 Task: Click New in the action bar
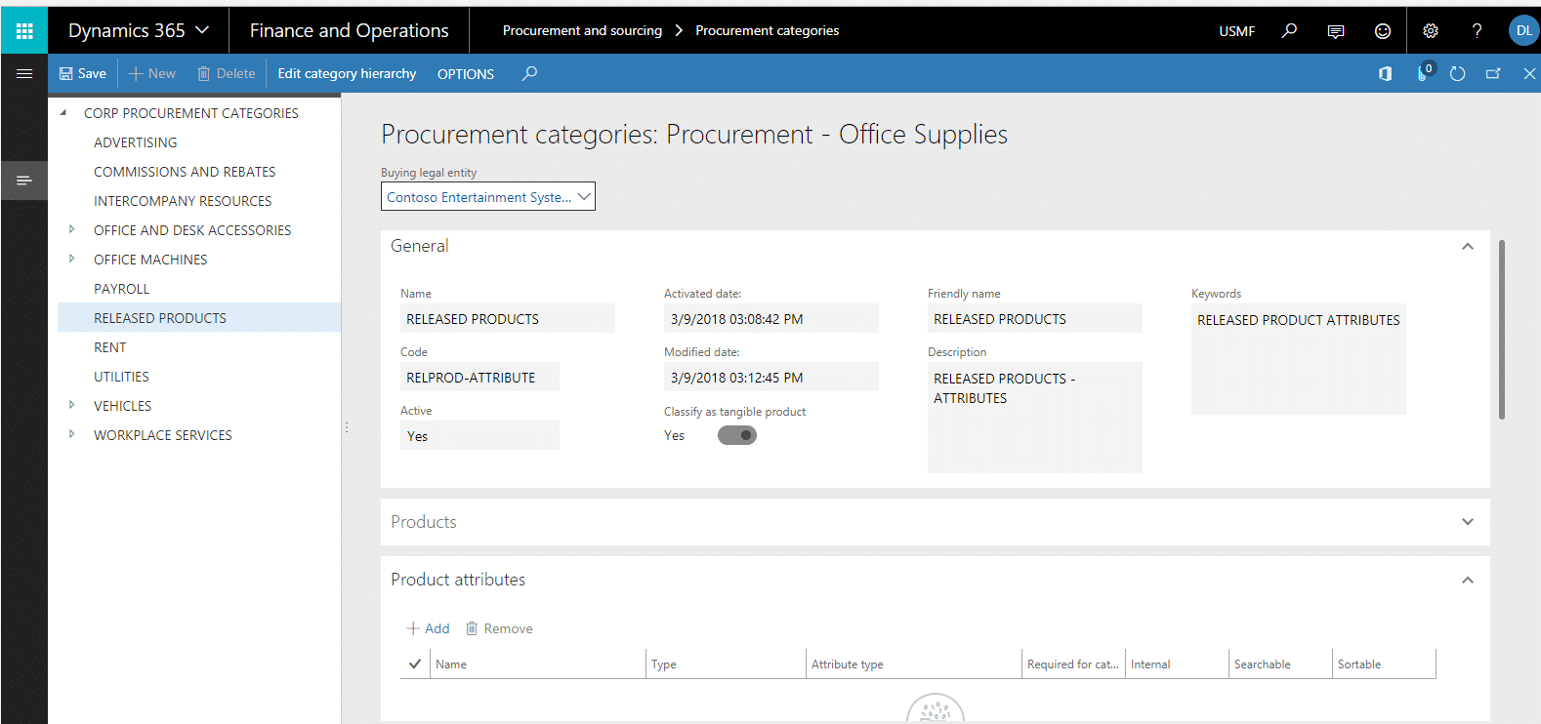pyautogui.click(x=152, y=73)
